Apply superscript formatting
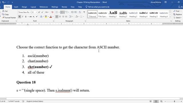This screenshot has width=183, height=103. coord(37,17)
